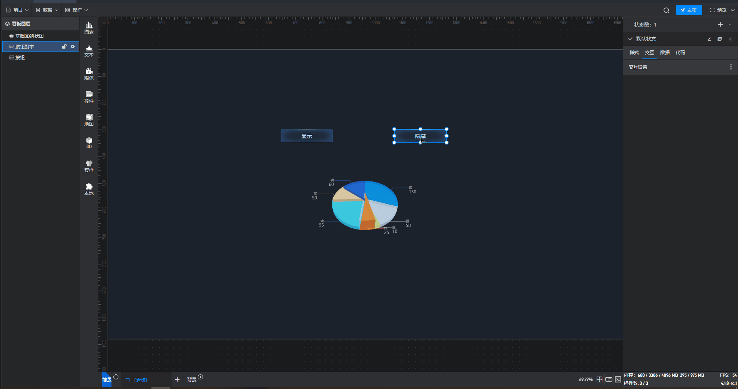The width and height of the screenshot is (738, 389).
Task: Open the 操作 dropdown menu
Action: (76, 10)
